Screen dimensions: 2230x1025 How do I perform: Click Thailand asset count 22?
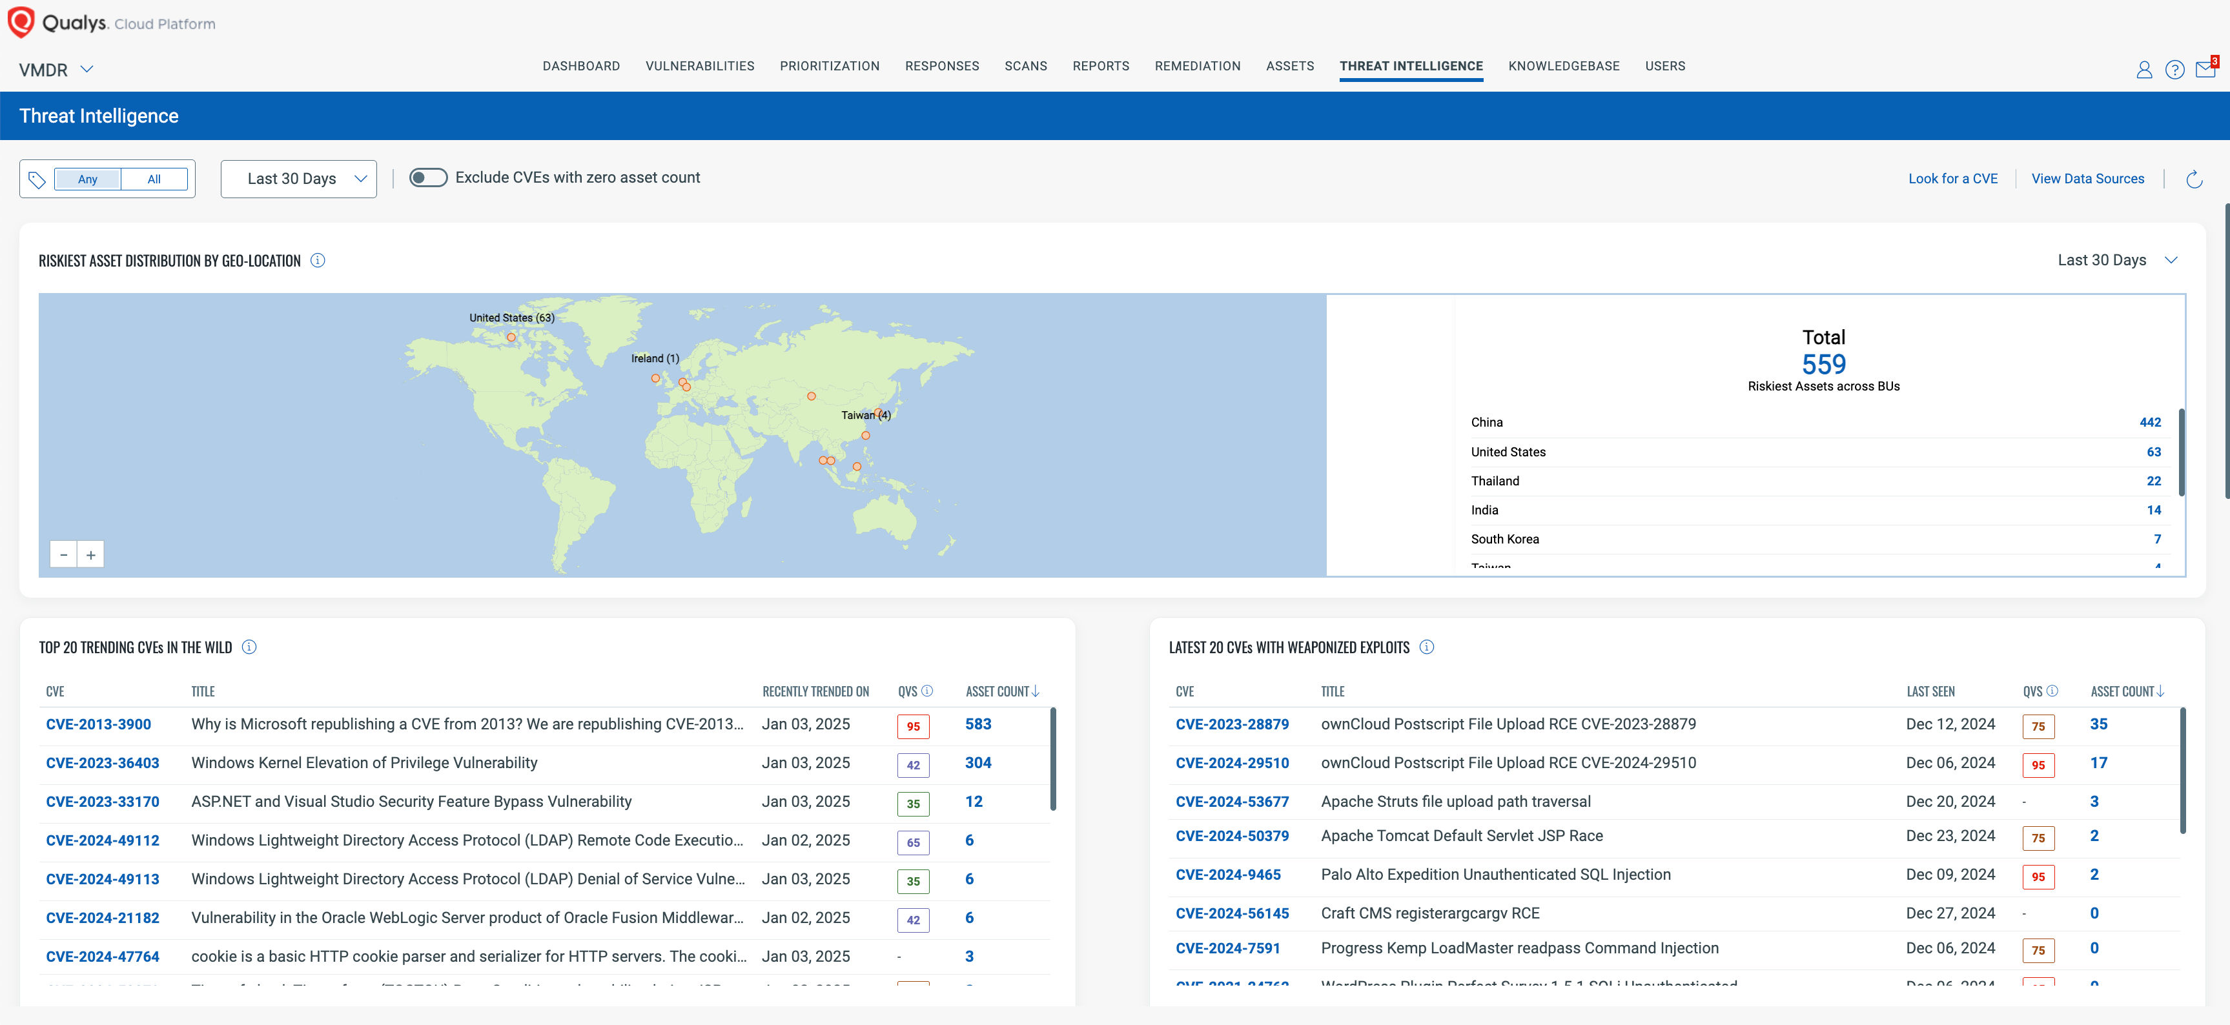(2153, 482)
